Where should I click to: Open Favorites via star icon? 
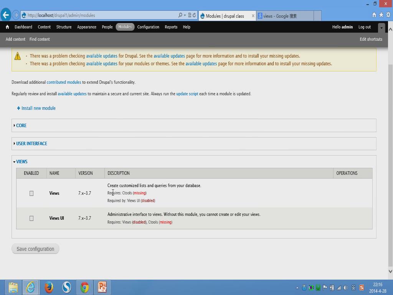pos(381,15)
